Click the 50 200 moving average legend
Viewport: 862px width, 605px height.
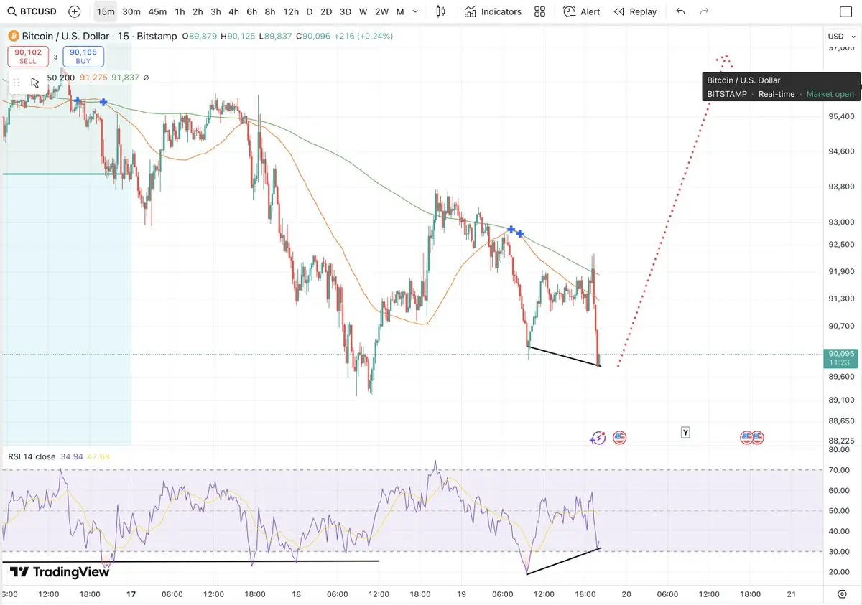61,78
